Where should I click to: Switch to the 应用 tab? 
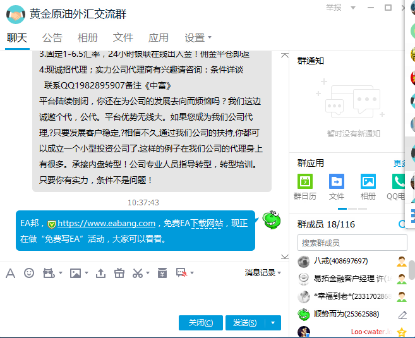coord(159,37)
